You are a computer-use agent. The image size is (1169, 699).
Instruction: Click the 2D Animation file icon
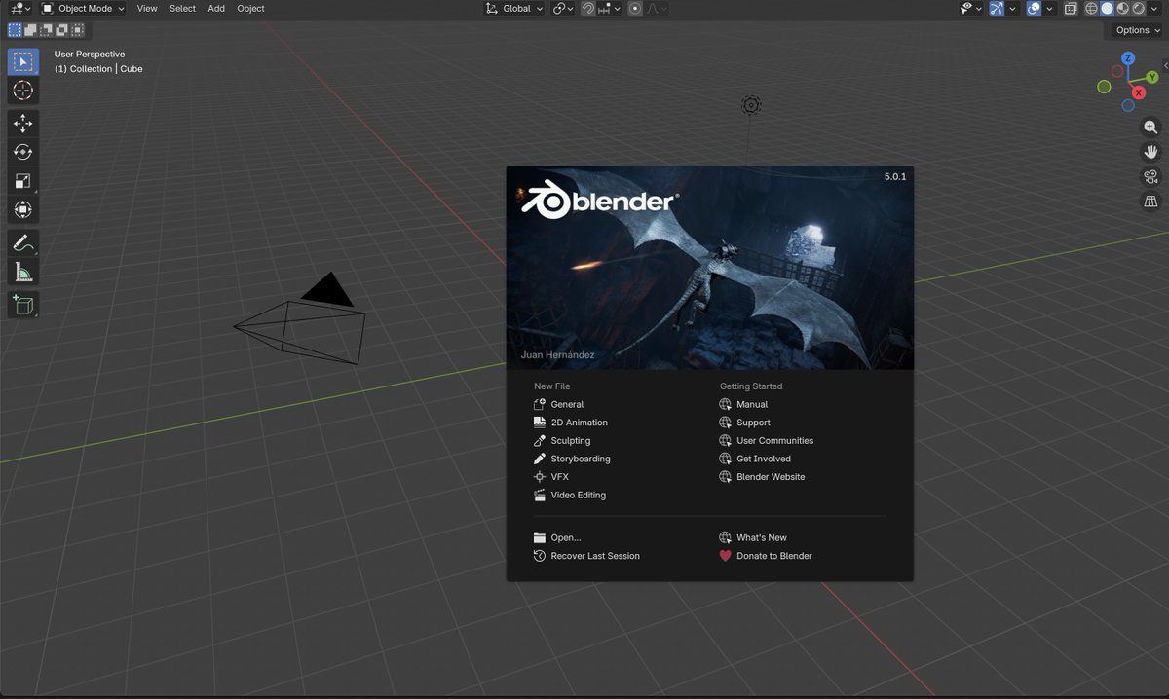(540, 423)
